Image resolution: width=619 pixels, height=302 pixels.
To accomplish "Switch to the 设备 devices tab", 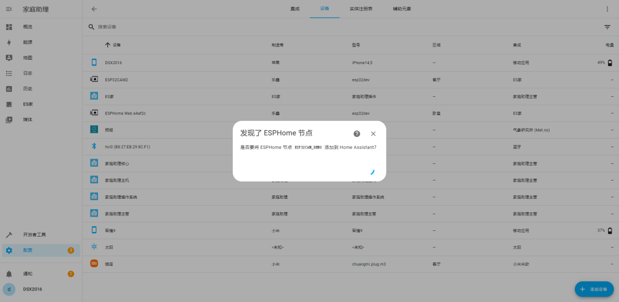I will tap(324, 9).
